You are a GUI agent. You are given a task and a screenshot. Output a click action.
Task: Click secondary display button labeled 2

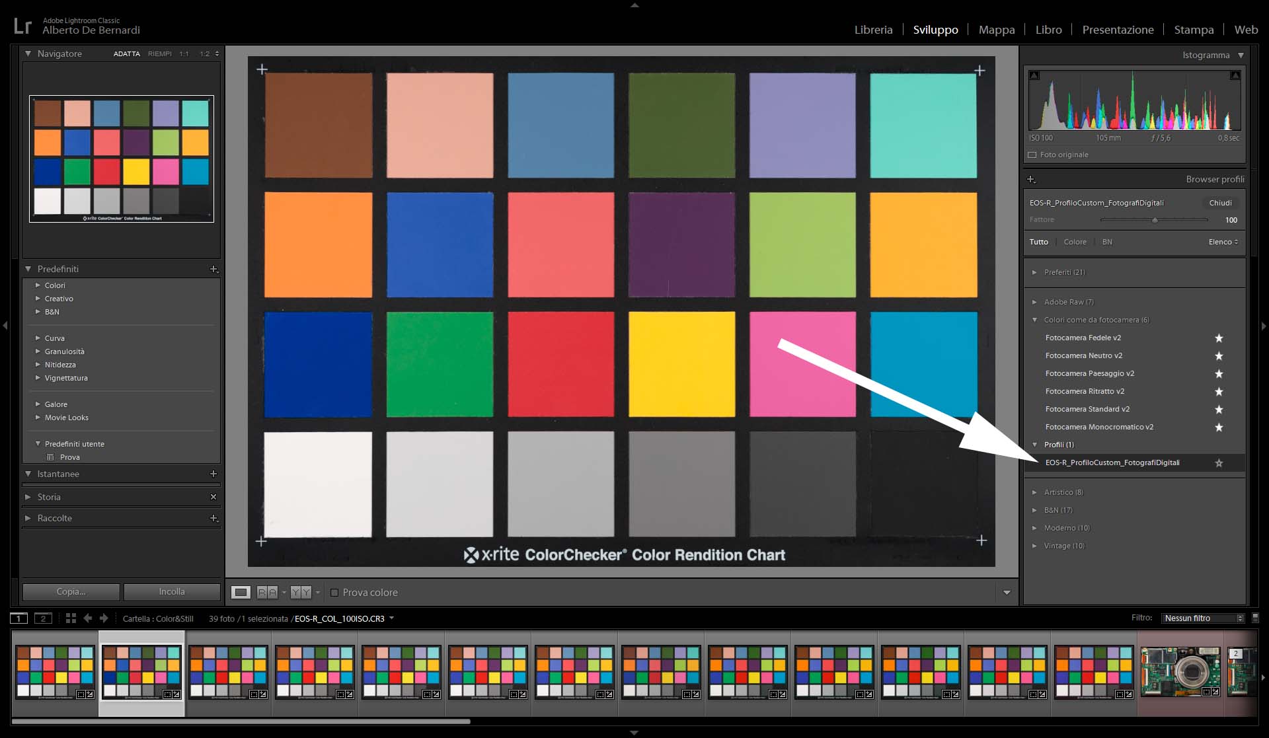pyautogui.click(x=43, y=618)
